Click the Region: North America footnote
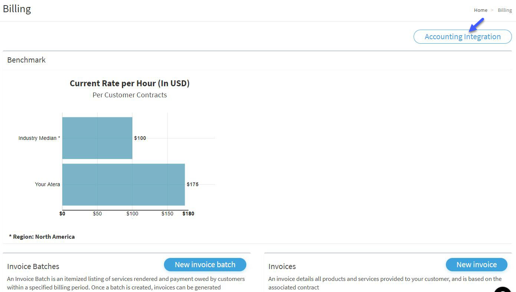Viewport: 516px width, 292px height. click(x=42, y=237)
